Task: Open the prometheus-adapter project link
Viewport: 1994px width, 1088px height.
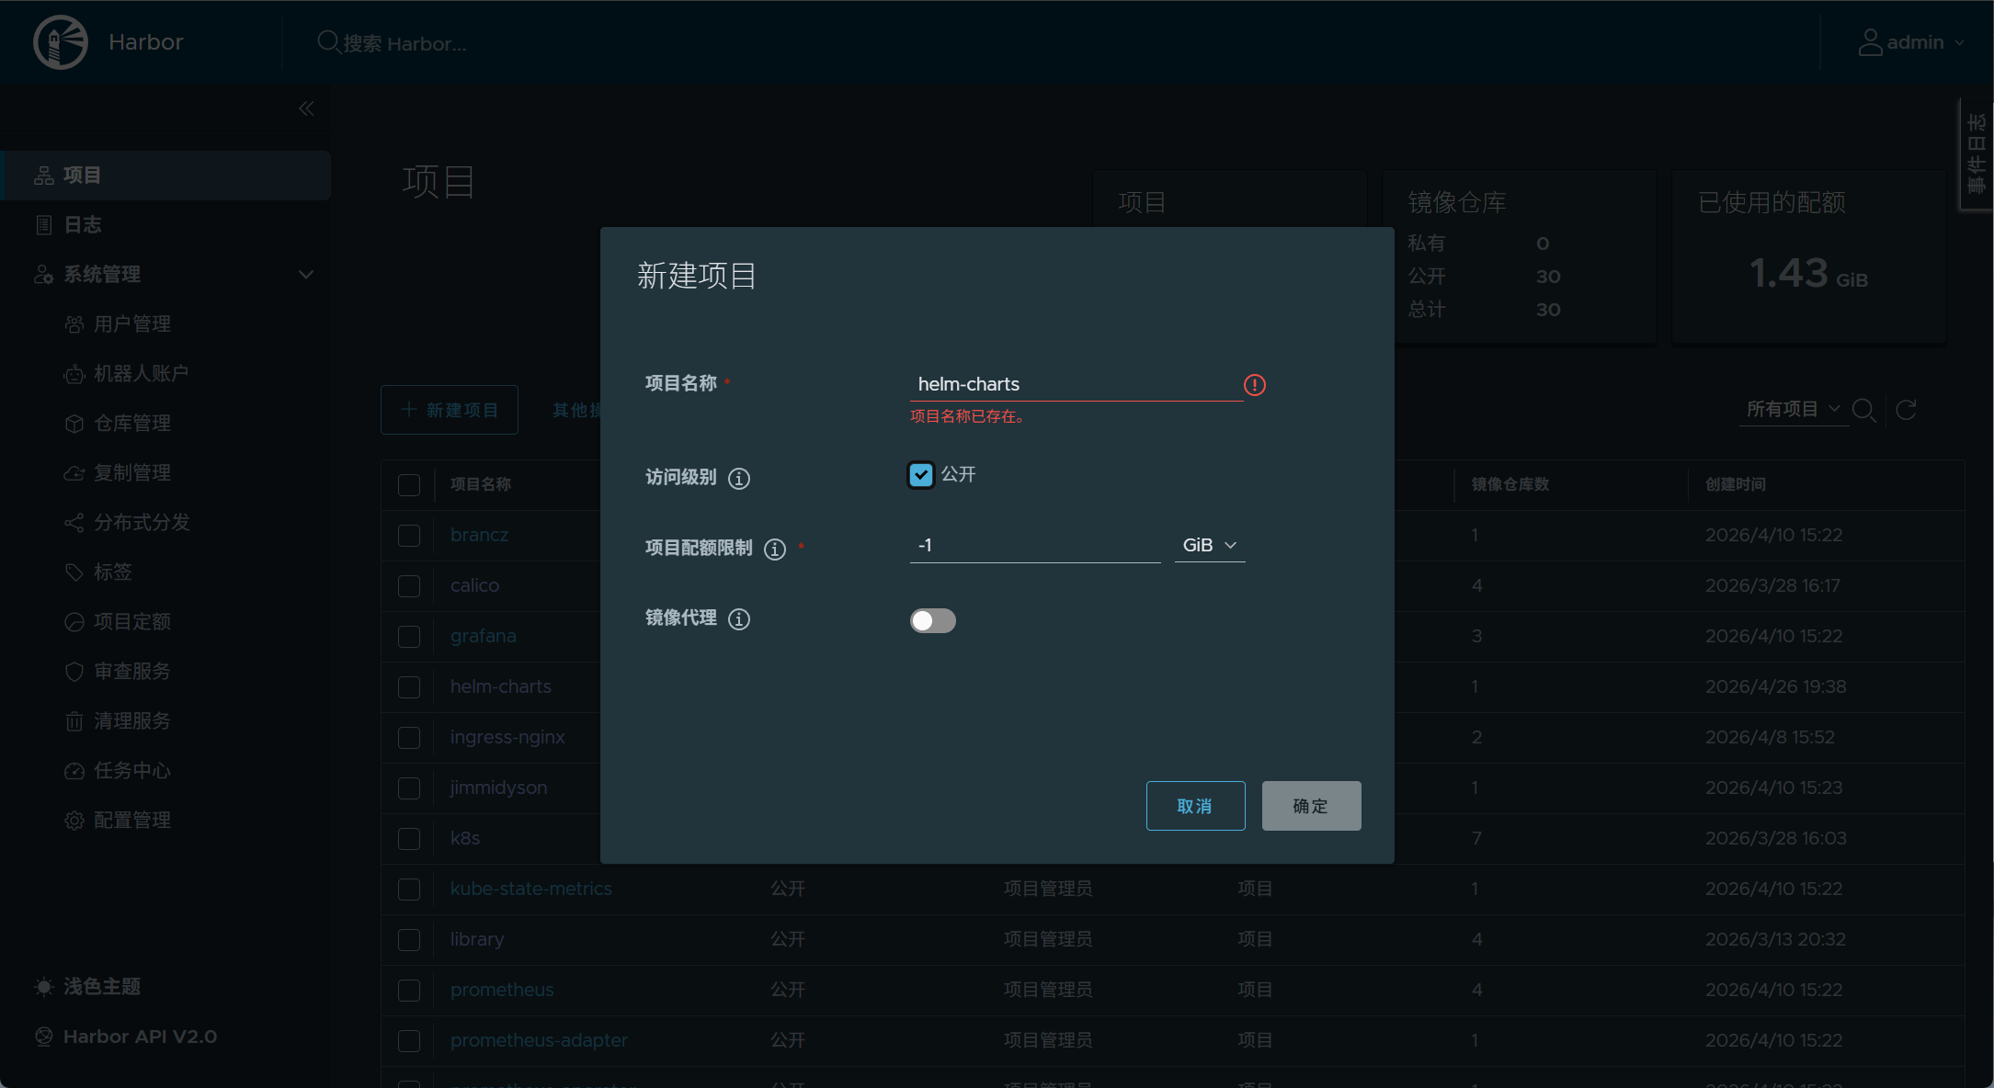Action: click(539, 1040)
